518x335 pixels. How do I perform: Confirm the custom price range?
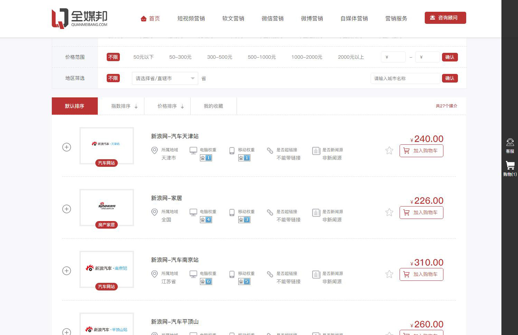(450, 57)
